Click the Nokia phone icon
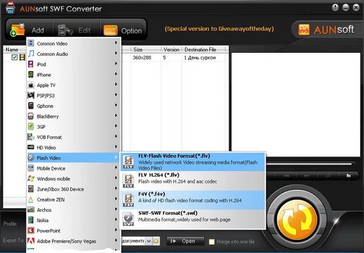Image resolution: width=364 pixels, height=253 pixels. pos(31,220)
